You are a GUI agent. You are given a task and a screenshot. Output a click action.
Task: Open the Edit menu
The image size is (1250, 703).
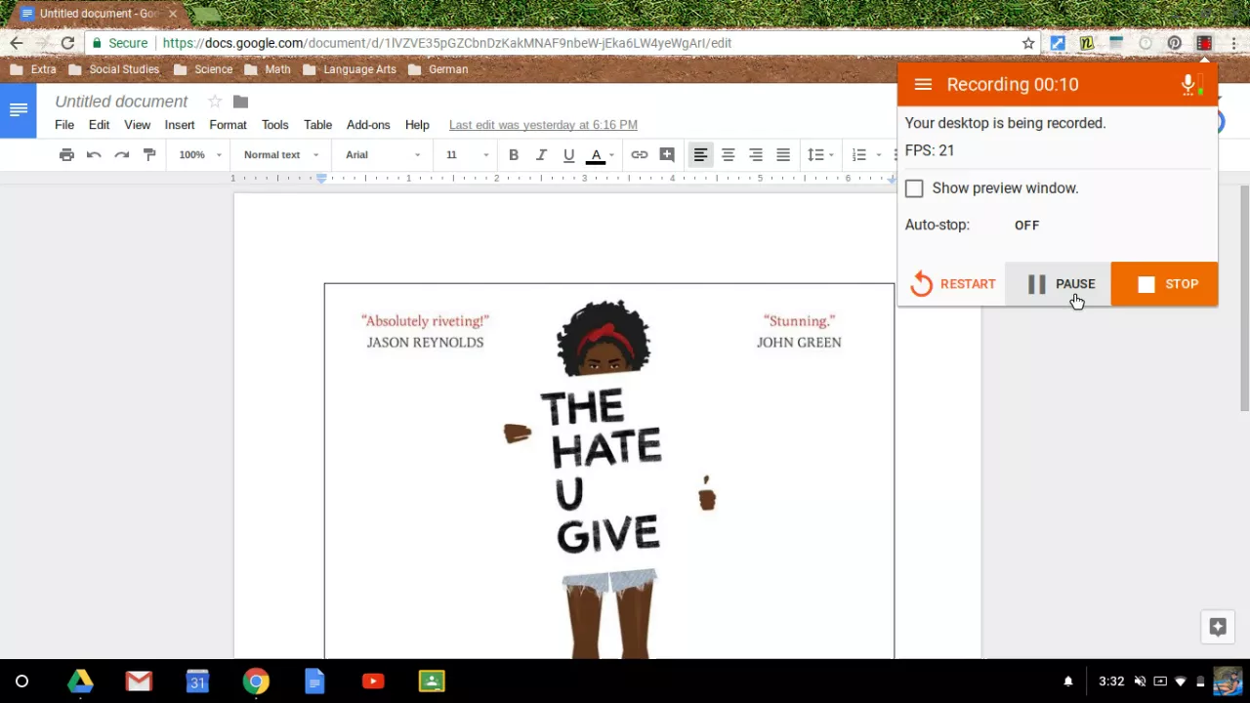(99, 125)
